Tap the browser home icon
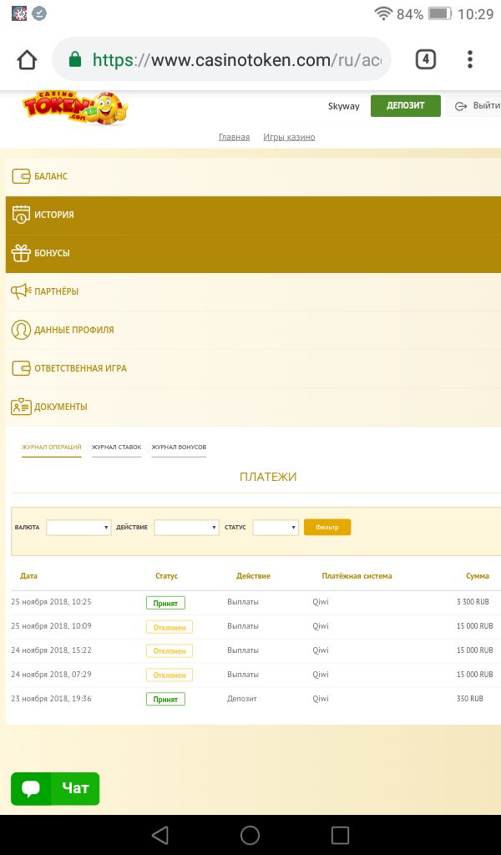 (27, 60)
